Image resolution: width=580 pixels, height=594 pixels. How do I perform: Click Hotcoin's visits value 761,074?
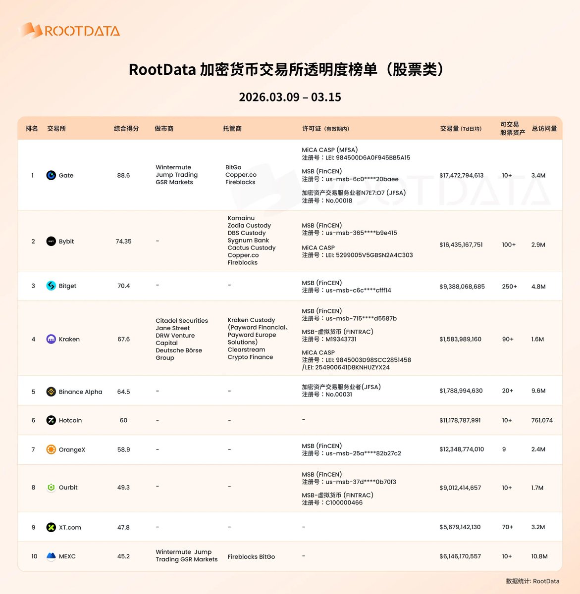542,420
